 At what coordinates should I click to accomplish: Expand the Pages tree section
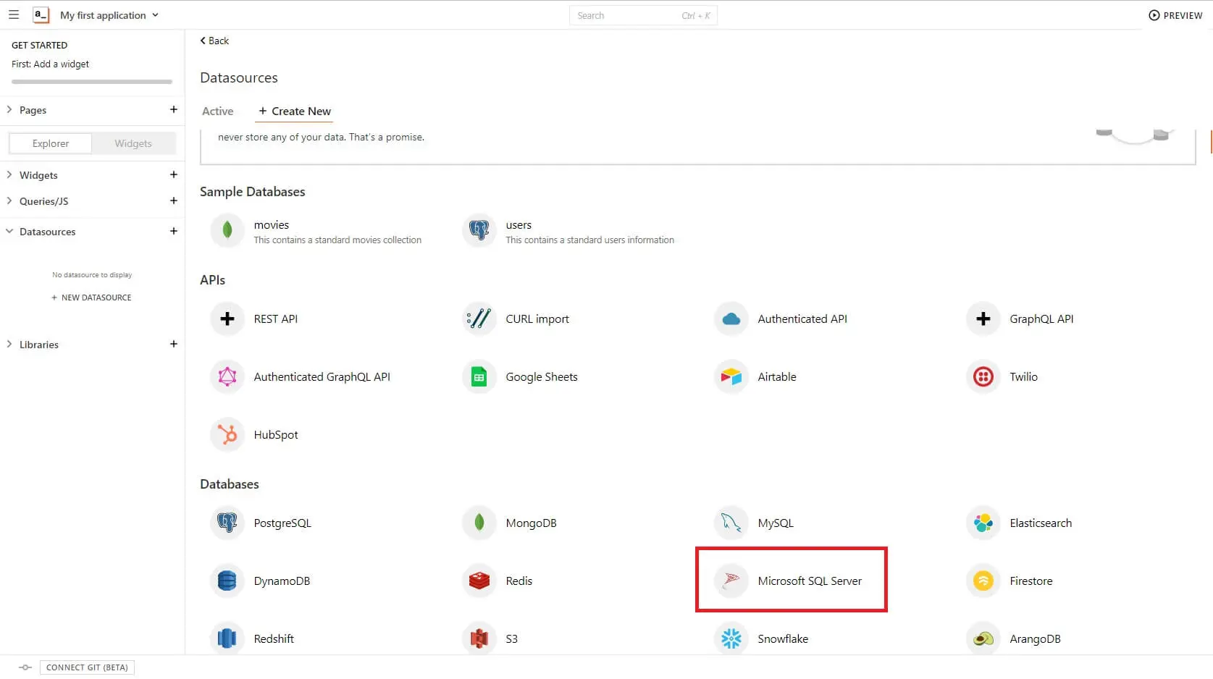coord(9,109)
